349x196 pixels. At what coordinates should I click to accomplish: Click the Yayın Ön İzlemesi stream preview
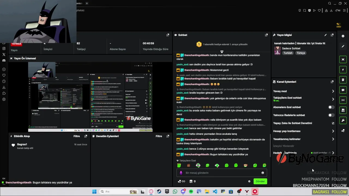coord(90,97)
